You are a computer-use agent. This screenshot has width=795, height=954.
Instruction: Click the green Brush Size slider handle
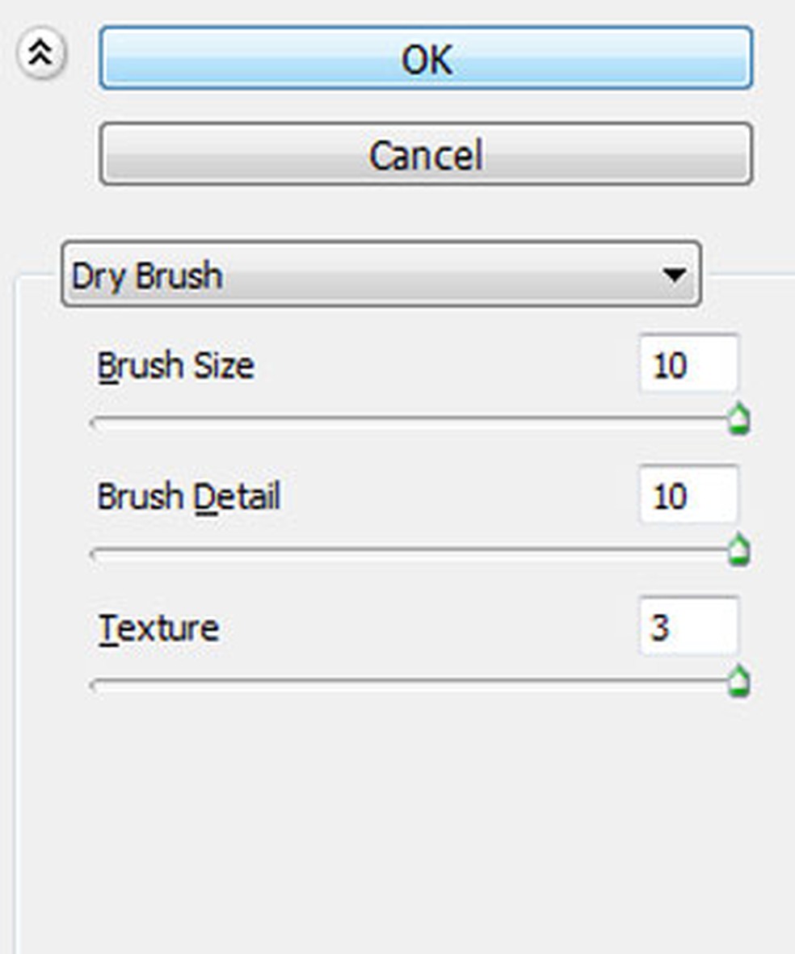coord(738,421)
